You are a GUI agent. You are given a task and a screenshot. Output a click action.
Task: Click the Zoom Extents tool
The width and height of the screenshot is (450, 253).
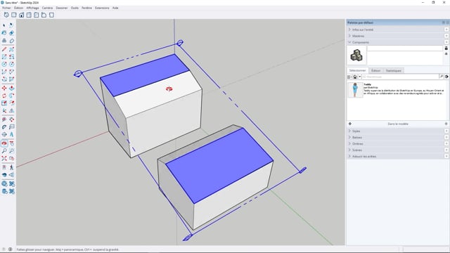pyautogui.click(x=4, y=158)
